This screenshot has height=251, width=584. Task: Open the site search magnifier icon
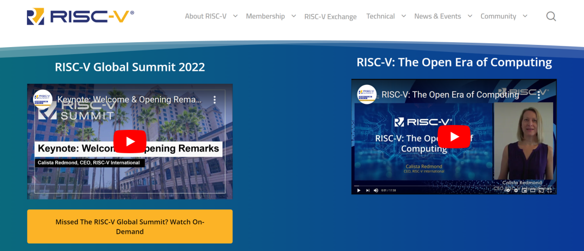pos(550,16)
